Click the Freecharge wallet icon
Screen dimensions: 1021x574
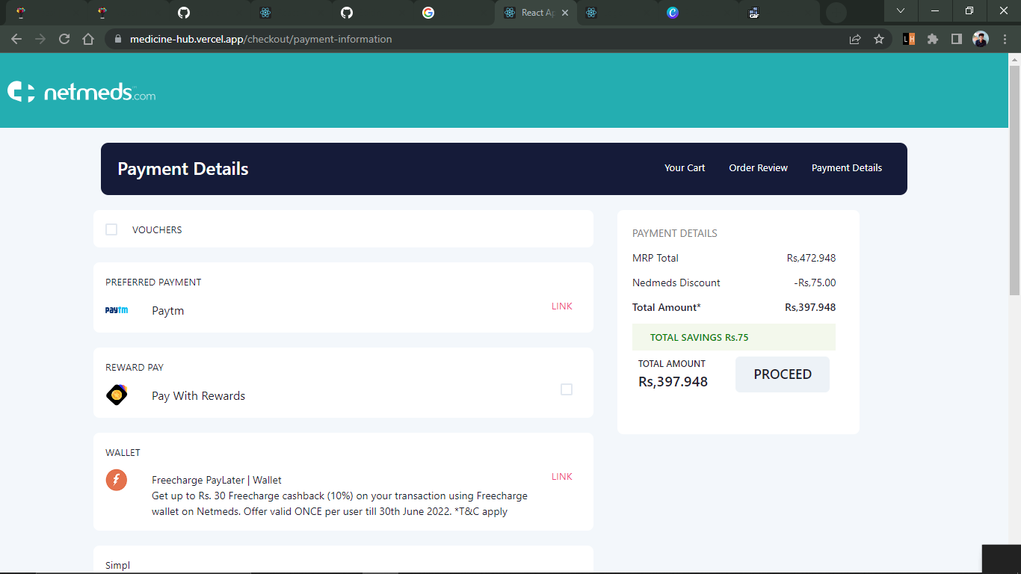click(x=117, y=480)
